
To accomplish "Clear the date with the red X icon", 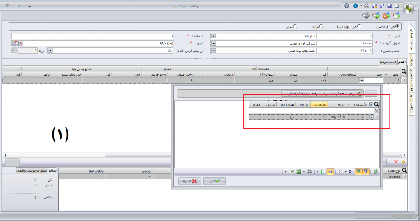I will pyautogui.click(x=21, y=43).
